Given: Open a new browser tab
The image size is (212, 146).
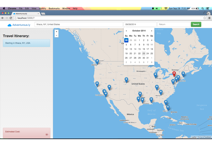Looking at the screenshot, I should [x=43, y=14].
